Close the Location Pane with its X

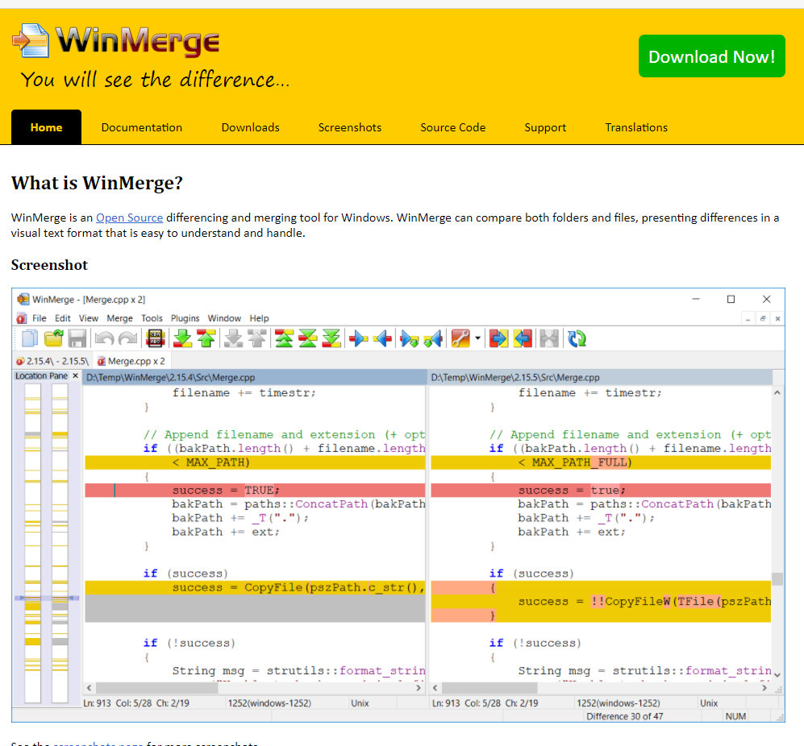pos(75,376)
